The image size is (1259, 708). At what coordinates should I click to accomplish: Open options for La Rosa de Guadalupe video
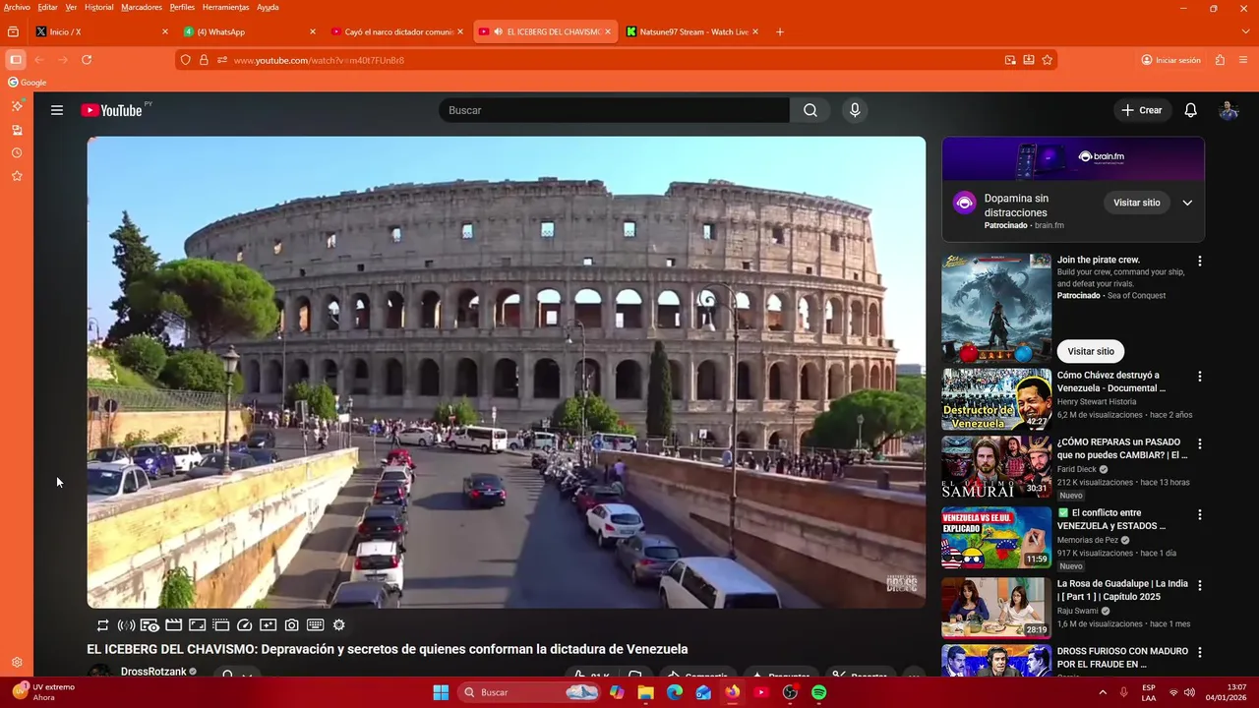coord(1199,585)
